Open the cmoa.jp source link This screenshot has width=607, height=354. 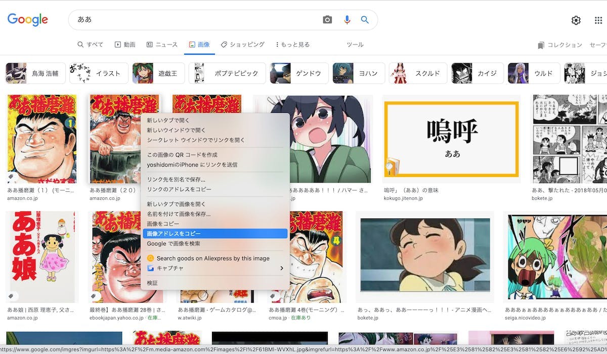pyautogui.click(x=279, y=318)
